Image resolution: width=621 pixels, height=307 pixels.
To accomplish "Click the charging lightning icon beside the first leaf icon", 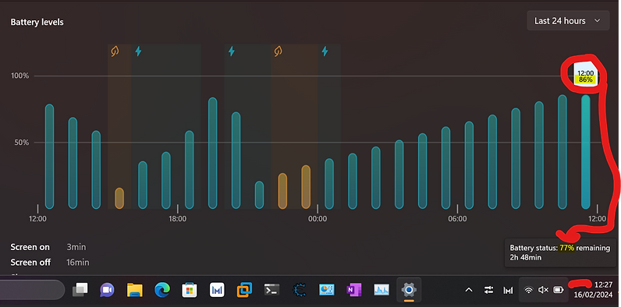I will (138, 51).
